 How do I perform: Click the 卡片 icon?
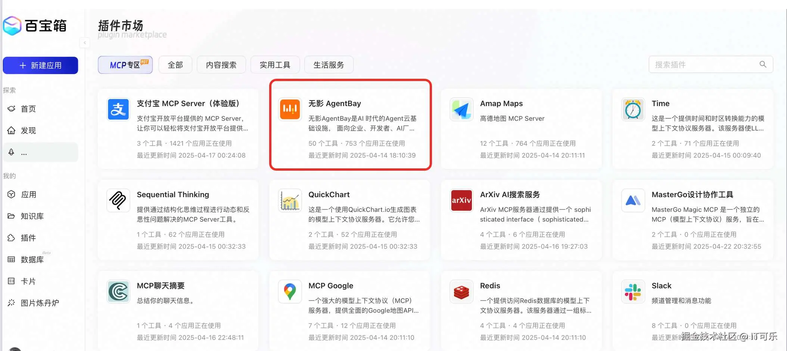click(12, 281)
